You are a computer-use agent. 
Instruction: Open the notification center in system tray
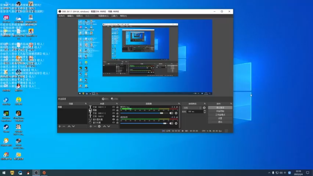[x=308, y=173]
